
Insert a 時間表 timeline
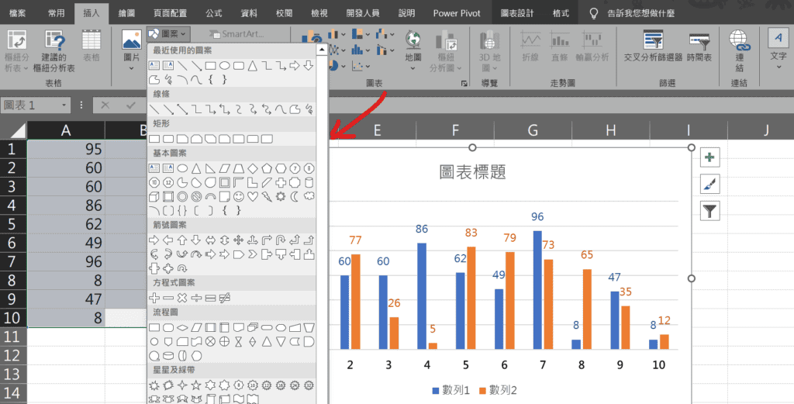click(699, 47)
